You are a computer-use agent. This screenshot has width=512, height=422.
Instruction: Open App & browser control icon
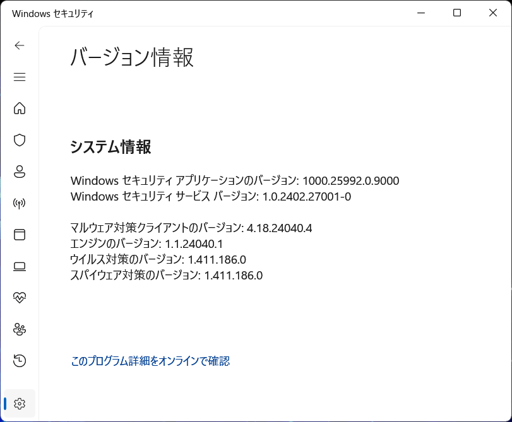[20, 235]
